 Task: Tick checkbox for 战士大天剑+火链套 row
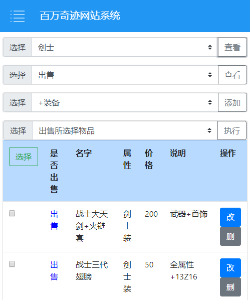12,213
